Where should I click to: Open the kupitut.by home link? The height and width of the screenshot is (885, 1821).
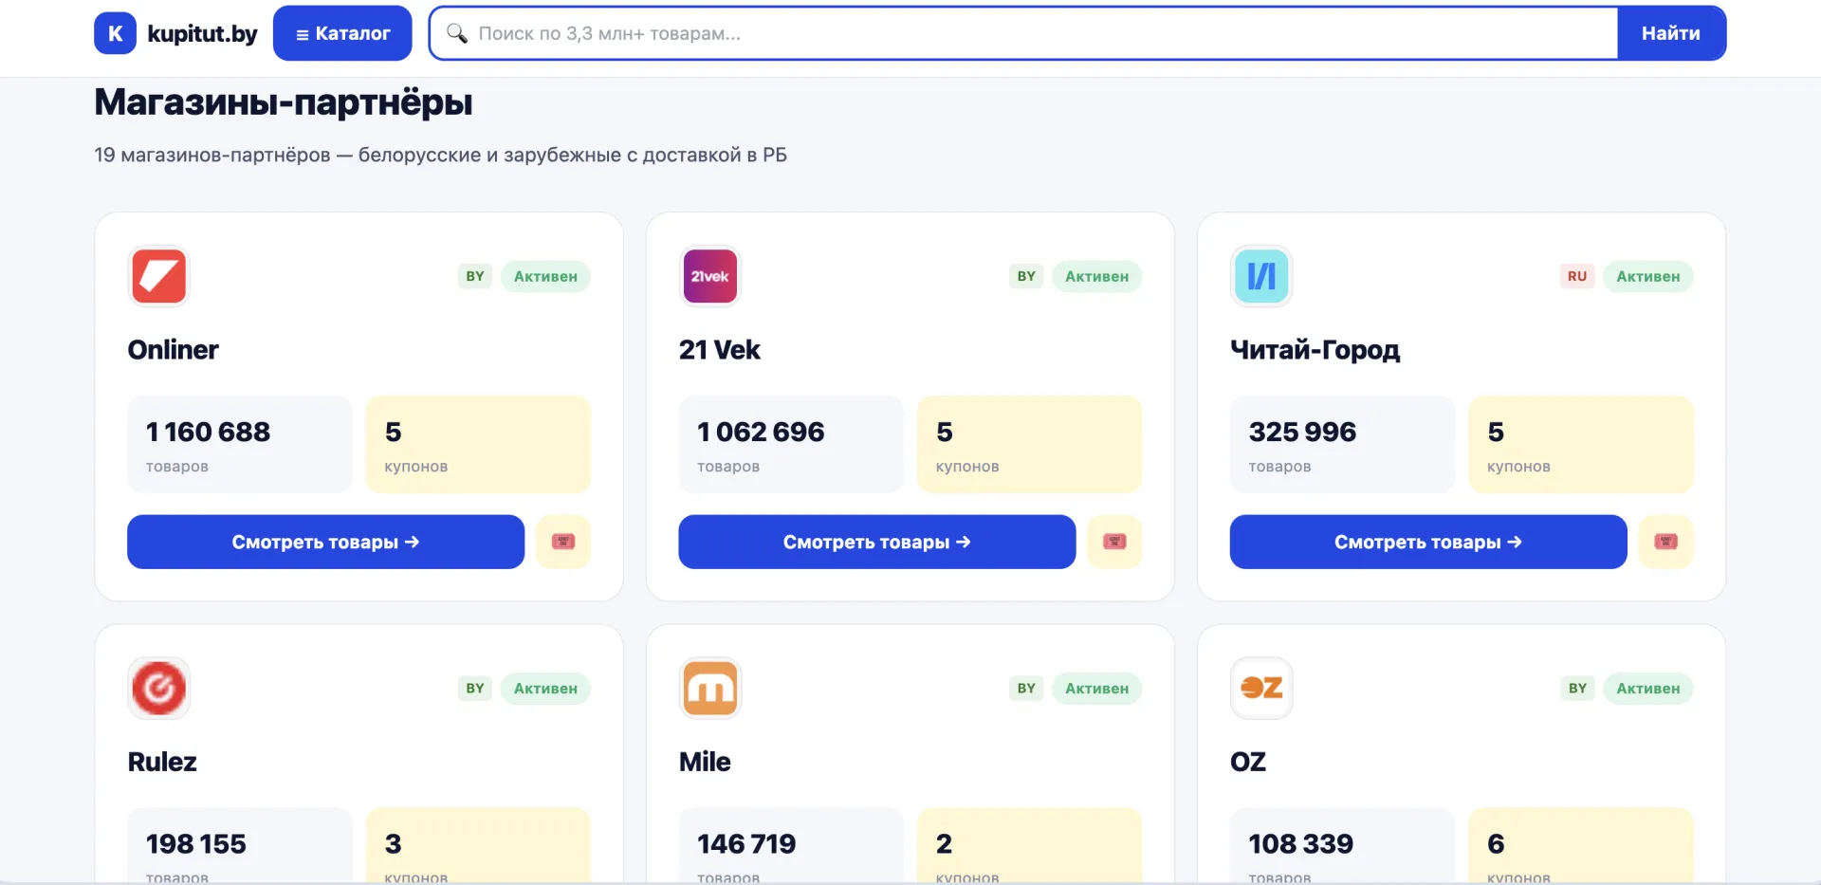175,33
